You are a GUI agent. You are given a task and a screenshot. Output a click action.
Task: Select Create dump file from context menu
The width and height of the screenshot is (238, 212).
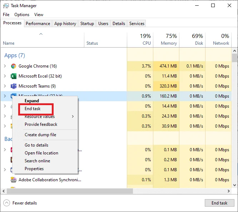coord(40,135)
